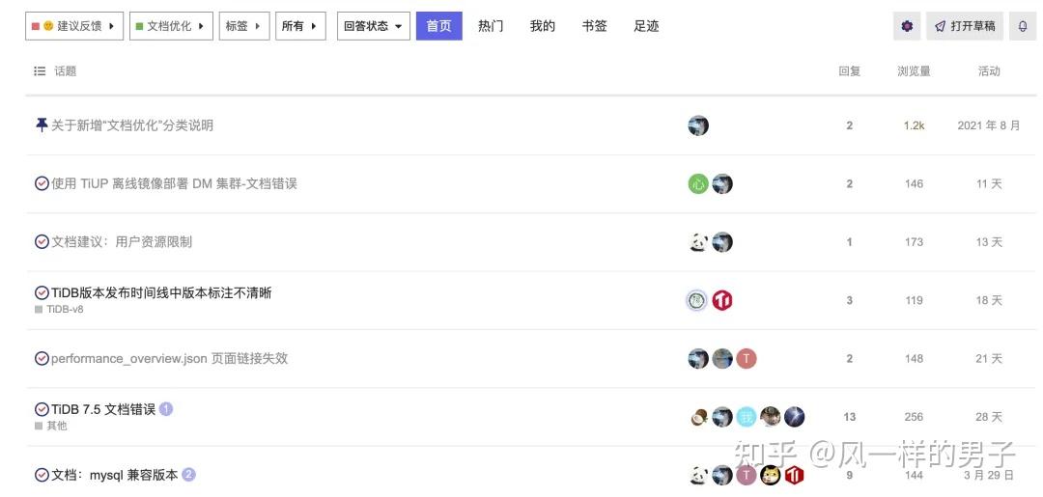This screenshot has height=497, width=1043.
Task: Click the unread badge next to TiDB 7.5 文档错误
Action: 166,409
